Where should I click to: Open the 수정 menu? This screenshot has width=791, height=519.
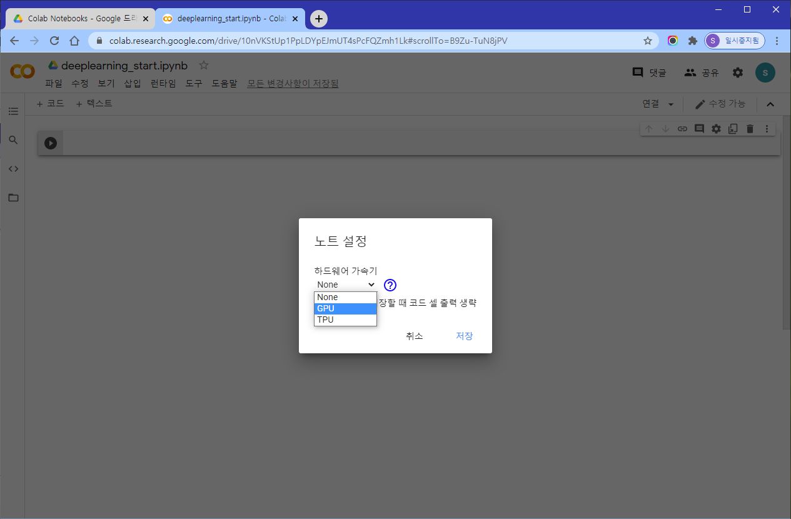pyautogui.click(x=80, y=83)
